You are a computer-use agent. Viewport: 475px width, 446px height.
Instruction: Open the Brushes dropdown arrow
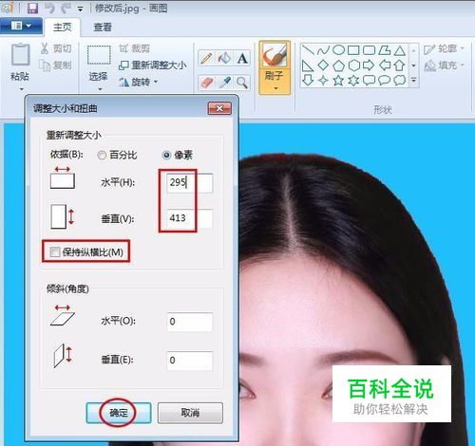pos(275,88)
